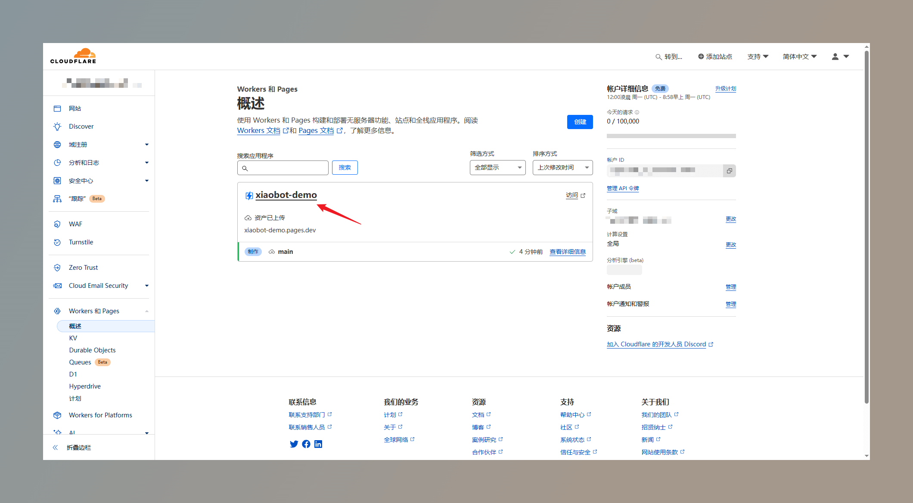Click the 网站 sidebar icon

click(x=57, y=108)
